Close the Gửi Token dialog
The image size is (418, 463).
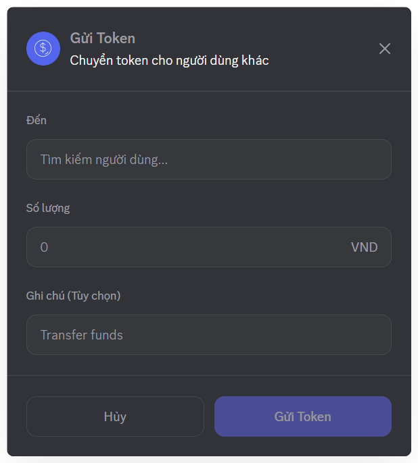pyautogui.click(x=385, y=49)
